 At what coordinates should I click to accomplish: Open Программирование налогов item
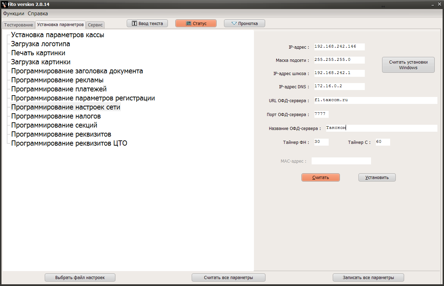click(x=56, y=116)
